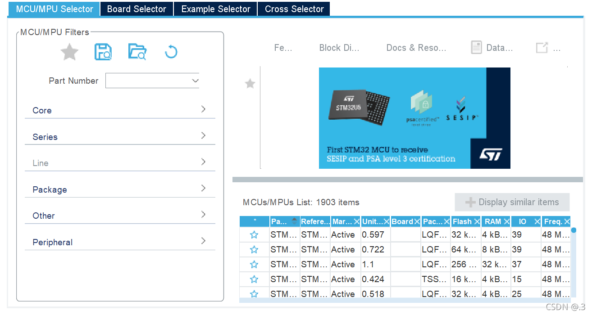This screenshot has height=315, width=592.
Task: Select the IO value 15 cell
Action: point(526,279)
